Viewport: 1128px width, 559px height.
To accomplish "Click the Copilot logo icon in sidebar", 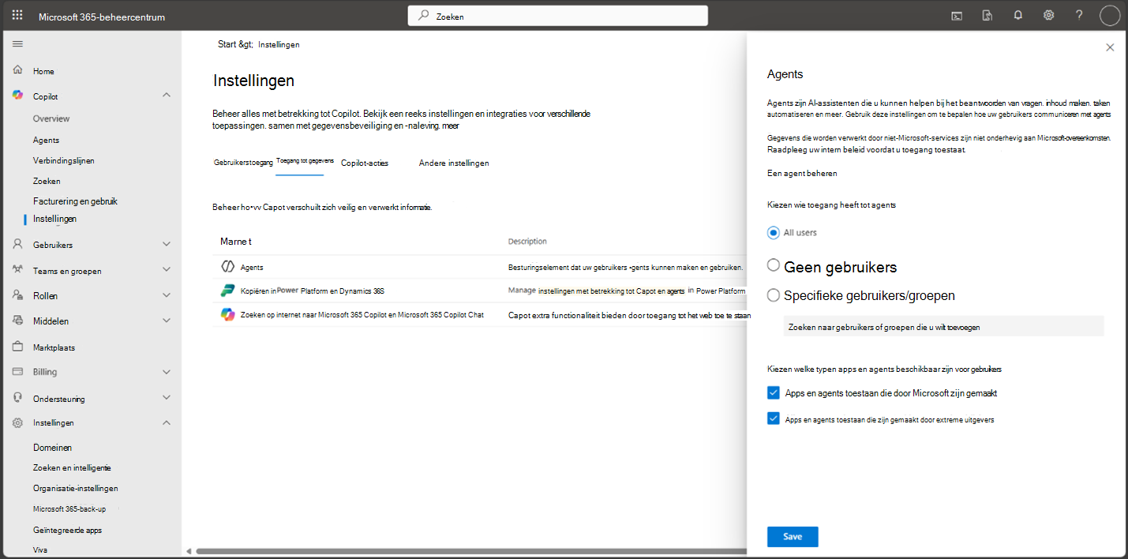I will (x=17, y=96).
